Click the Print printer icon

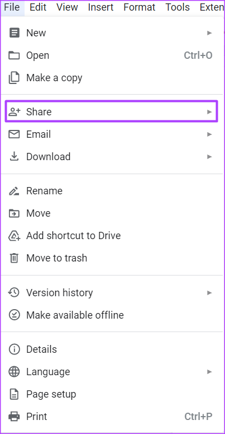click(x=14, y=416)
